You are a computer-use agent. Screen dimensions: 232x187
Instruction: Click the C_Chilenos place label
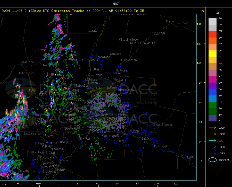click(x=27, y=73)
